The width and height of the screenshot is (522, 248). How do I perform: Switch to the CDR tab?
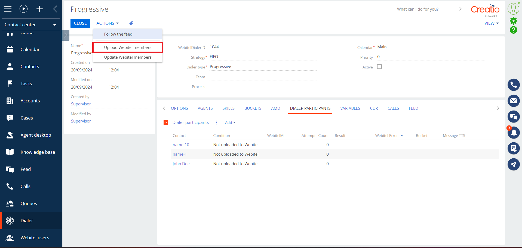point(374,108)
